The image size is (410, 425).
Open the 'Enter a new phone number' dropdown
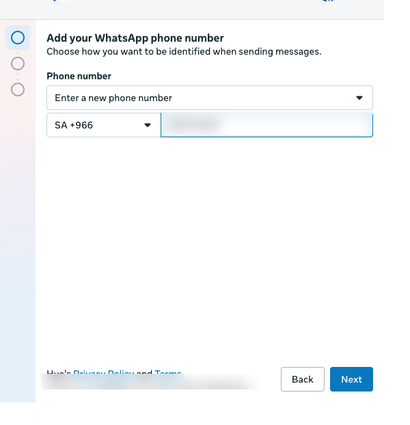[x=210, y=98]
